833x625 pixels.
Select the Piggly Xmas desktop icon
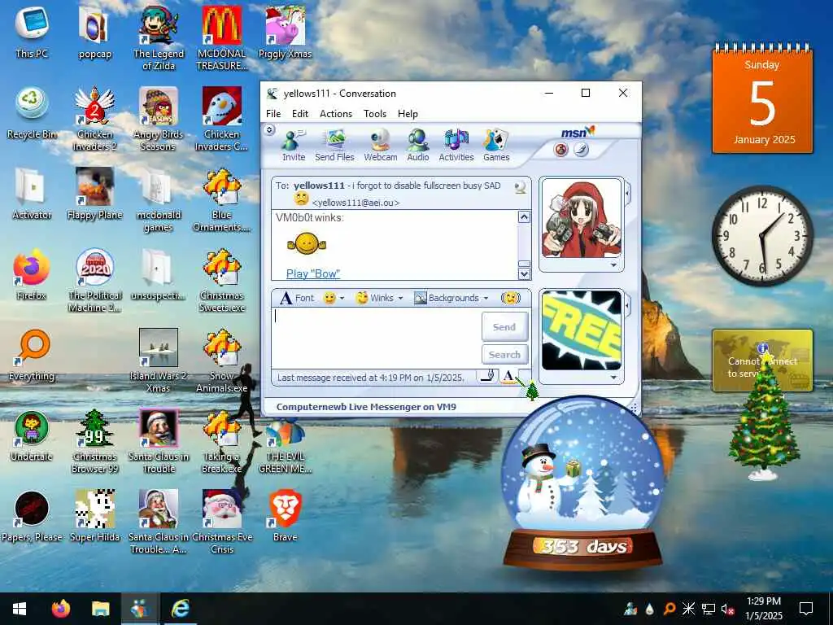[x=285, y=33]
